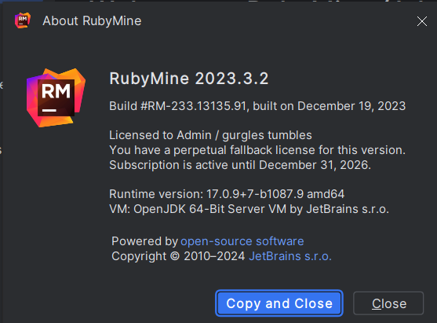The image size is (437, 323).
Task: Click the Subscription is active until line
Action: pyautogui.click(x=240, y=165)
